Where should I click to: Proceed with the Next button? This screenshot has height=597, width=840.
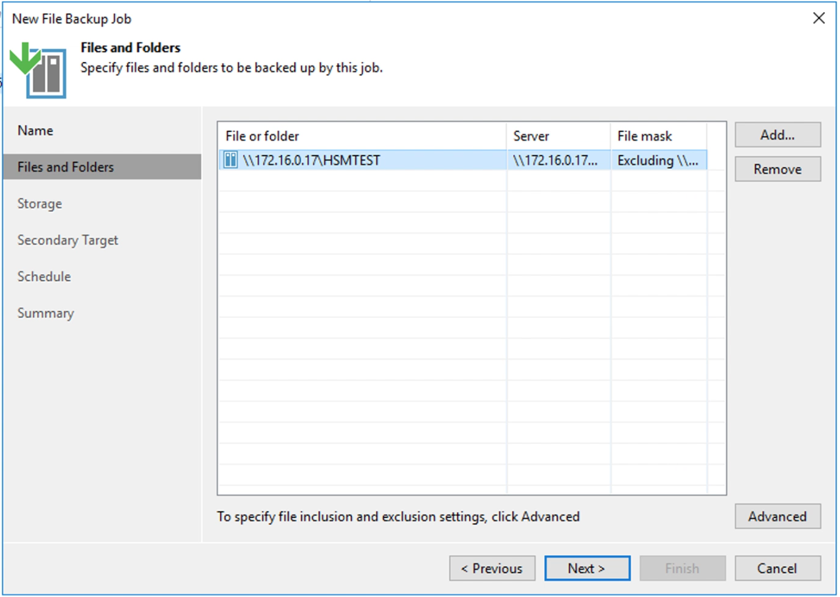click(587, 568)
